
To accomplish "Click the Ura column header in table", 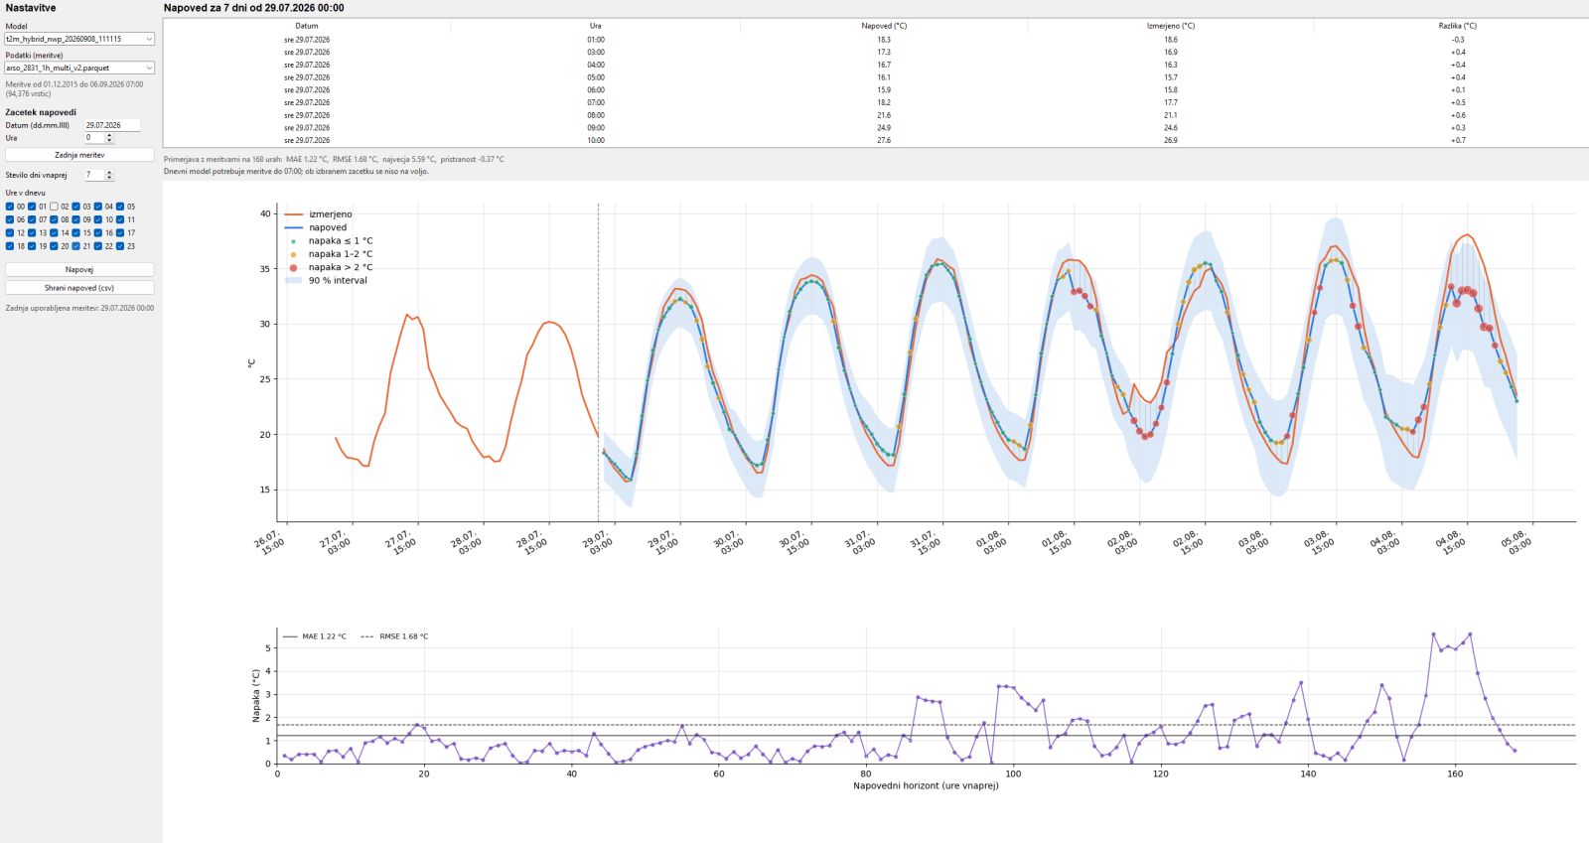I will pyautogui.click(x=595, y=26).
